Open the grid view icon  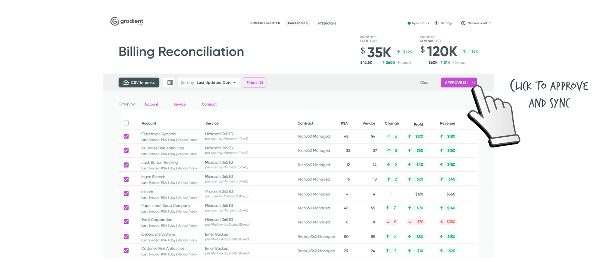pos(170,83)
